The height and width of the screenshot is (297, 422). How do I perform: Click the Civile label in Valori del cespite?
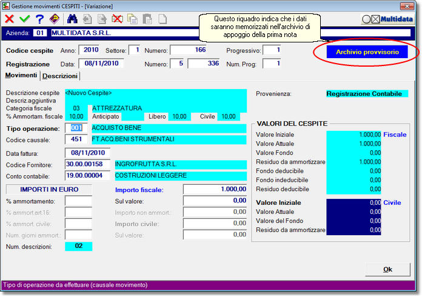(x=392, y=202)
